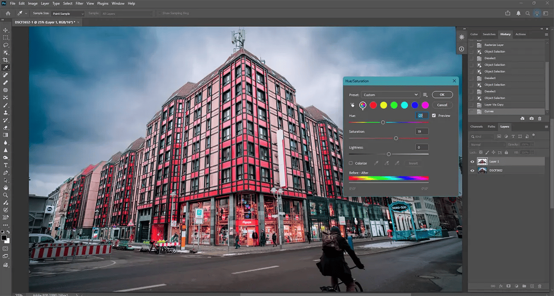
Task: Open the Sample Size dropdown
Action: [68, 14]
